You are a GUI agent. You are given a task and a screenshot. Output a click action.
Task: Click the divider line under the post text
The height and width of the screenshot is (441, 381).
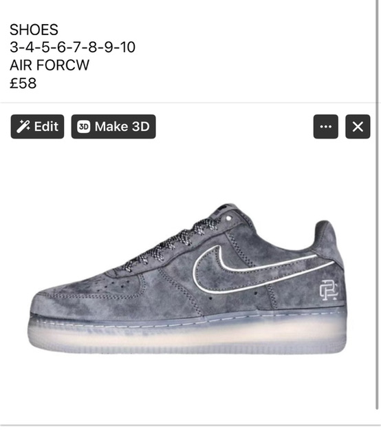[x=187, y=103]
